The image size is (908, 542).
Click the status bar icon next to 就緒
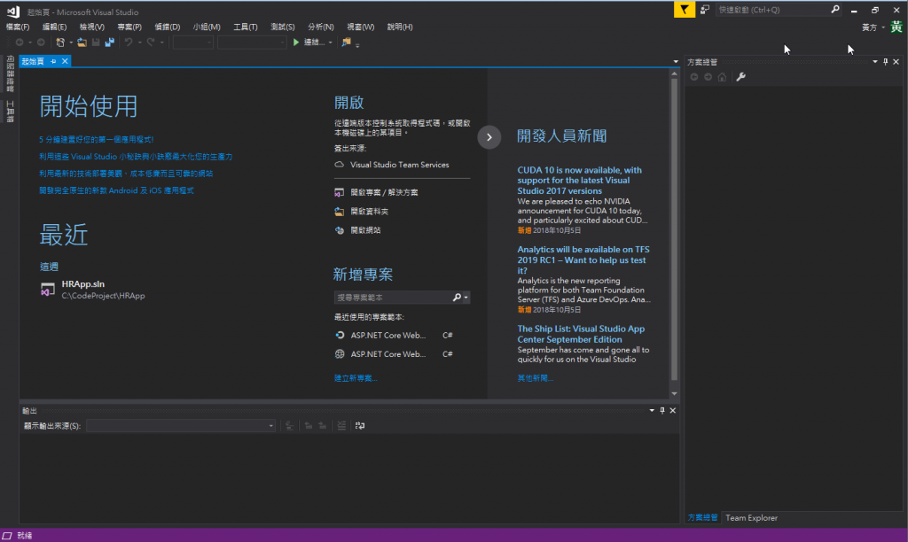tap(7, 536)
